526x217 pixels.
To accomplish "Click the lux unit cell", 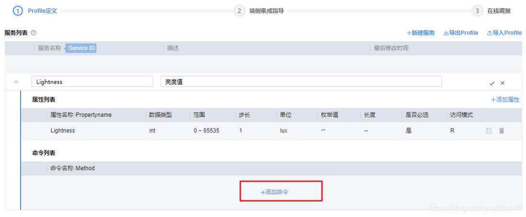I will [x=284, y=130].
